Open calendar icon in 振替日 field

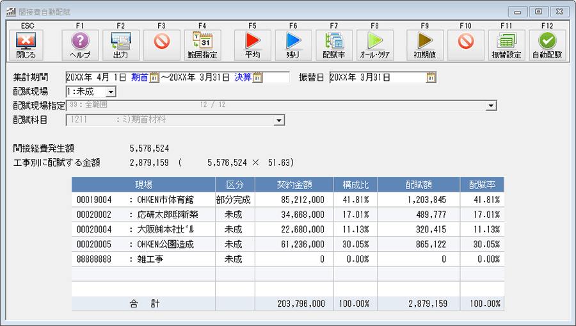[x=431, y=77]
